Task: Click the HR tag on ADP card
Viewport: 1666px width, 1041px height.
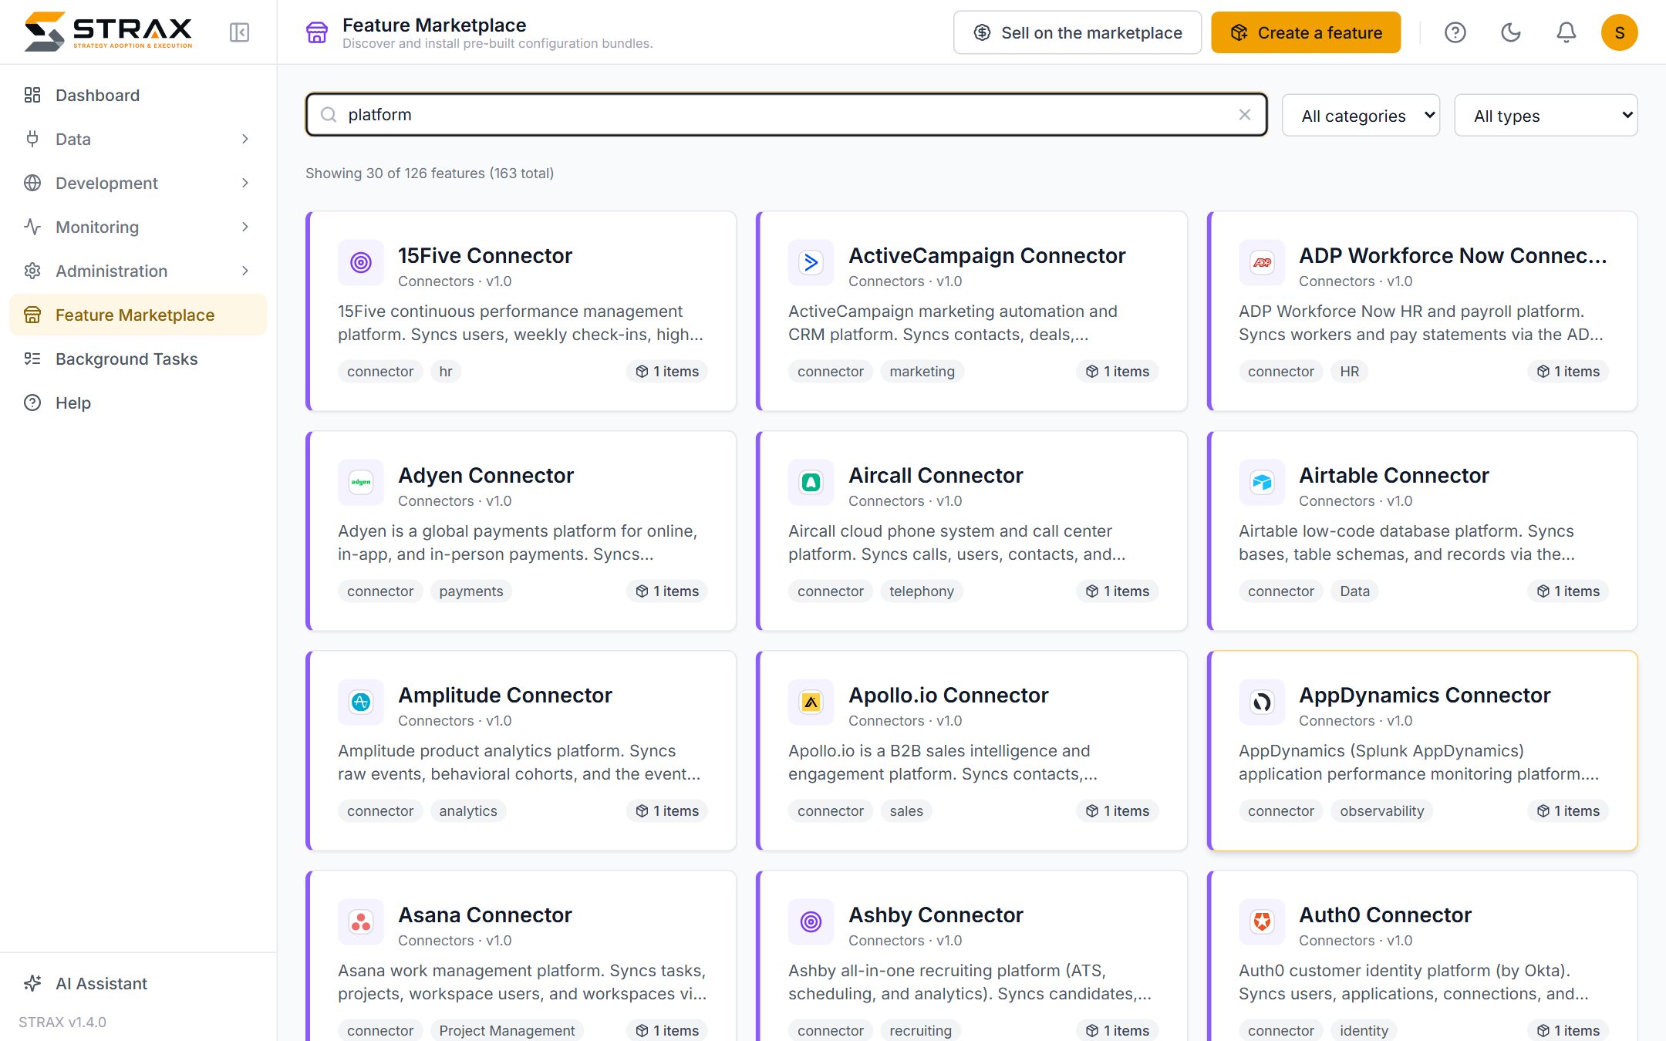Action: point(1350,371)
